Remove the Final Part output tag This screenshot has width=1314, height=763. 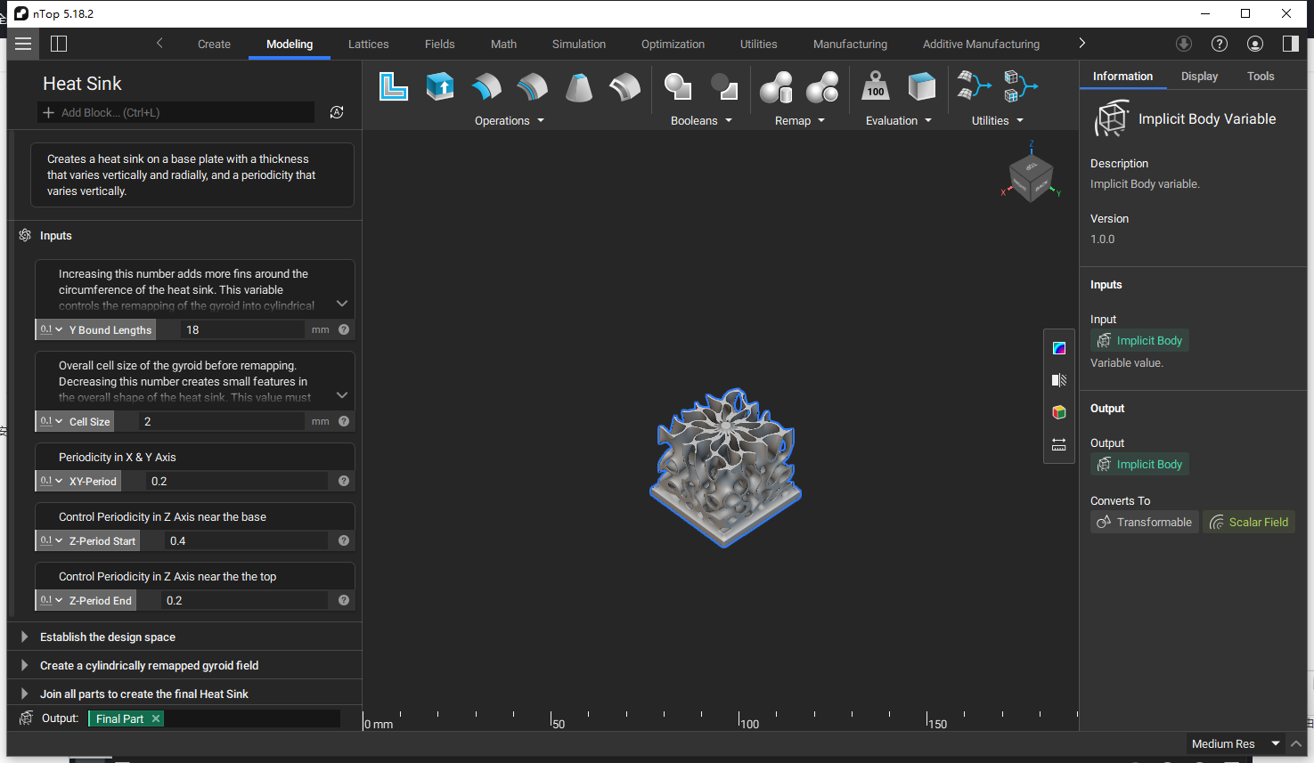click(156, 718)
